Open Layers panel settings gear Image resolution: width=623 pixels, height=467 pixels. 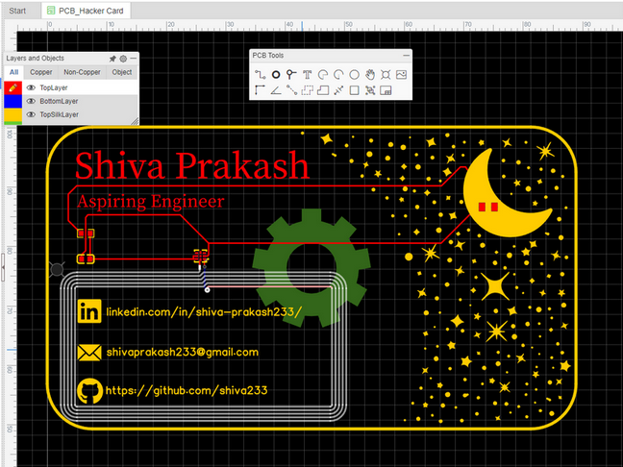point(123,59)
